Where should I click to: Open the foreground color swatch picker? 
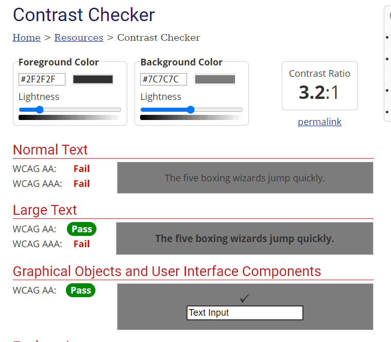click(x=93, y=79)
